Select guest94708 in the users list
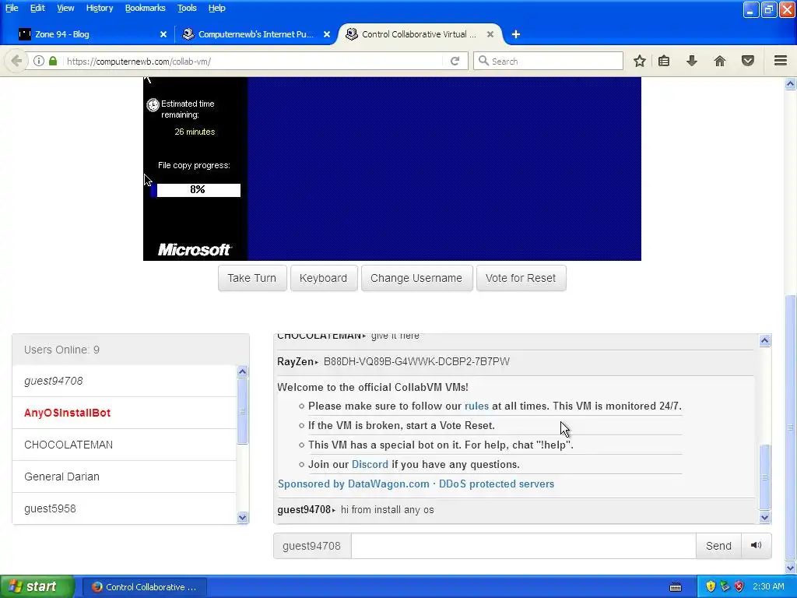 pos(125,381)
